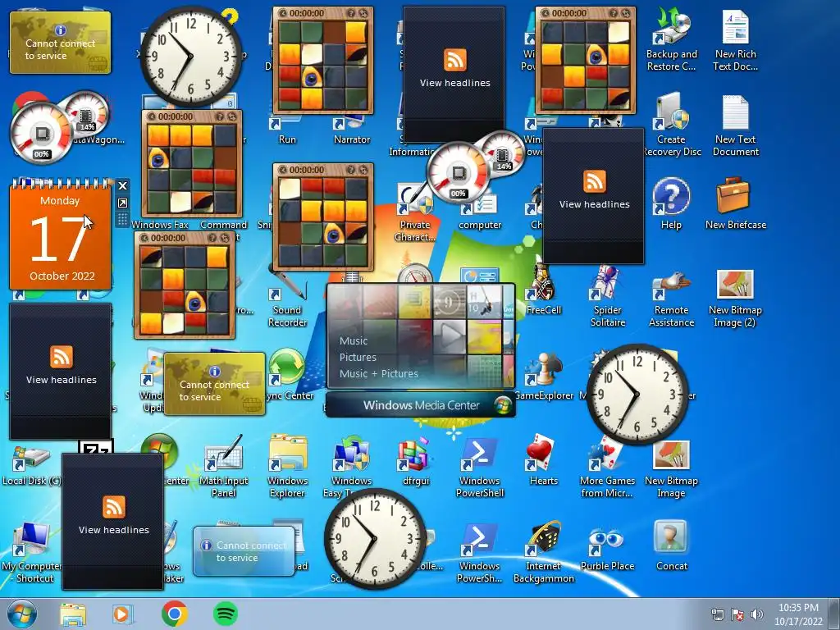
Task: Launch Google Chrome from the taskbar
Action: pos(174,614)
